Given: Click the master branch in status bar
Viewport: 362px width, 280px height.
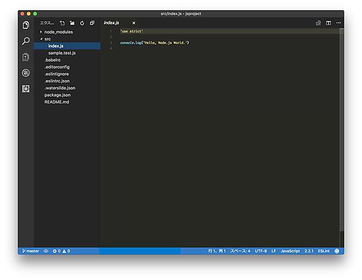Looking at the screenshot, I should [x=30, y=250].
